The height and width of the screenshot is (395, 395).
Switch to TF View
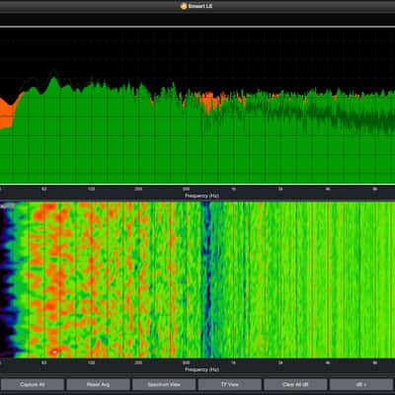pyautogui.click(x=230, y=384)
